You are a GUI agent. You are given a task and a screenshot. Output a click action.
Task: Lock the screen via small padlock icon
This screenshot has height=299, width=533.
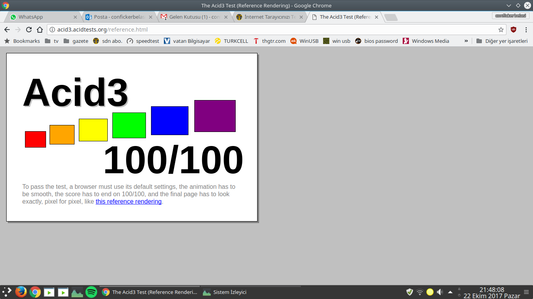click(459, 289)
